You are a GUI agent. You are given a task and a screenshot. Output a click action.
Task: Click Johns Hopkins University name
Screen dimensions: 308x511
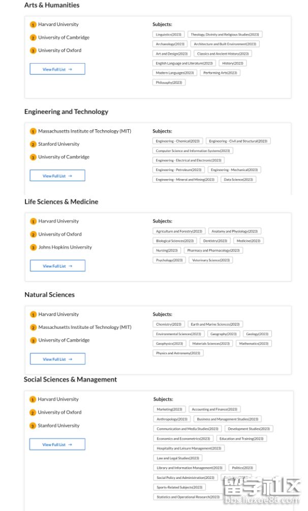coord(65,247)
